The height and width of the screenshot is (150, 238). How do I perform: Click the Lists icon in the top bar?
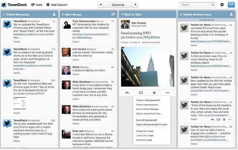pos(36,5)
